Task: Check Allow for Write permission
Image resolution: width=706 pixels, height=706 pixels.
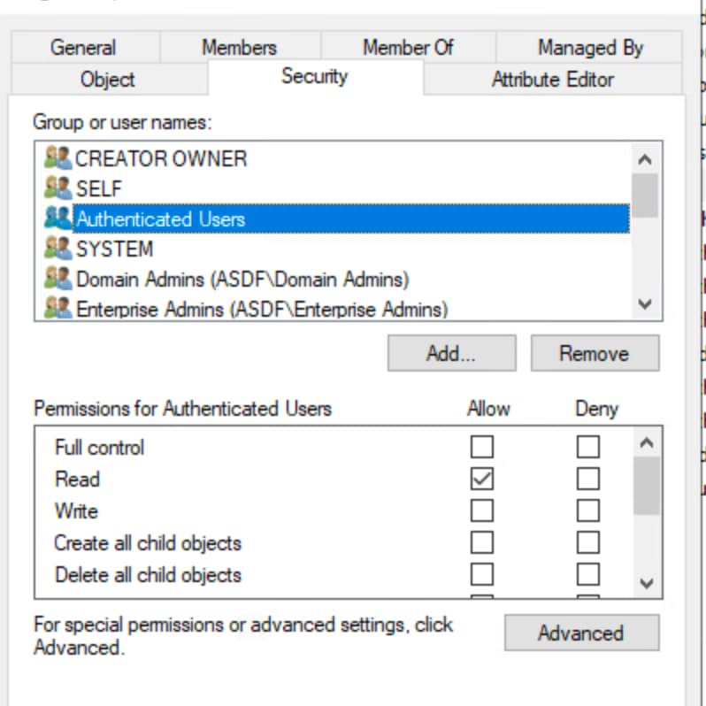Action: pyautogui.click(x=482, y=510)
